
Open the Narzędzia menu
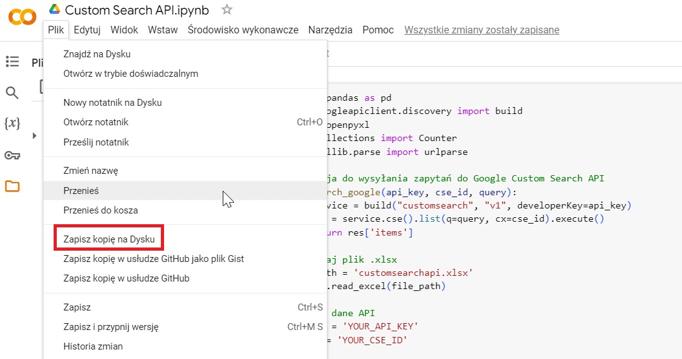[330, 30]
